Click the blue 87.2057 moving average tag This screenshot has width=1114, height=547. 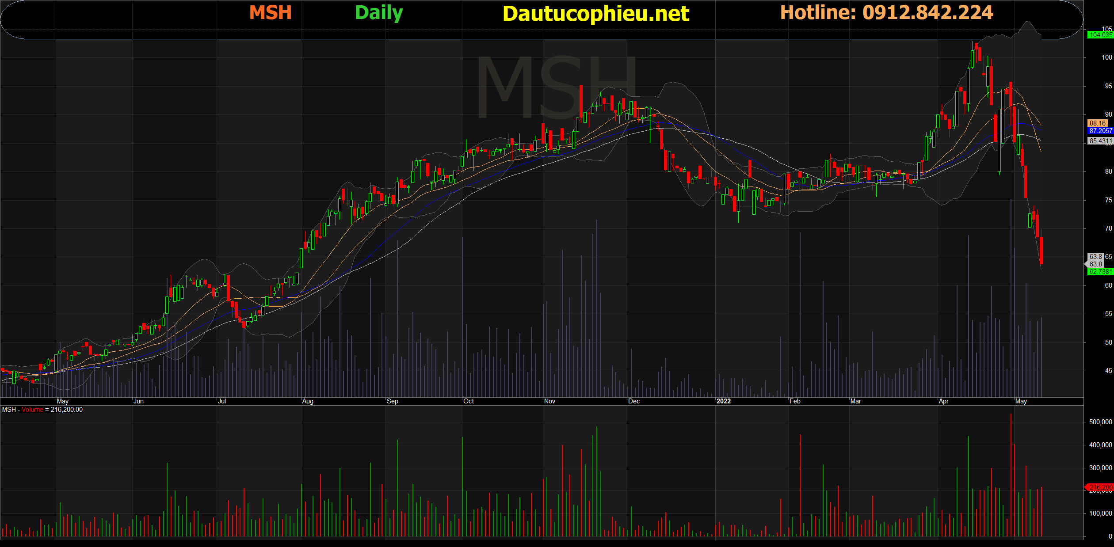(1100, 131)
